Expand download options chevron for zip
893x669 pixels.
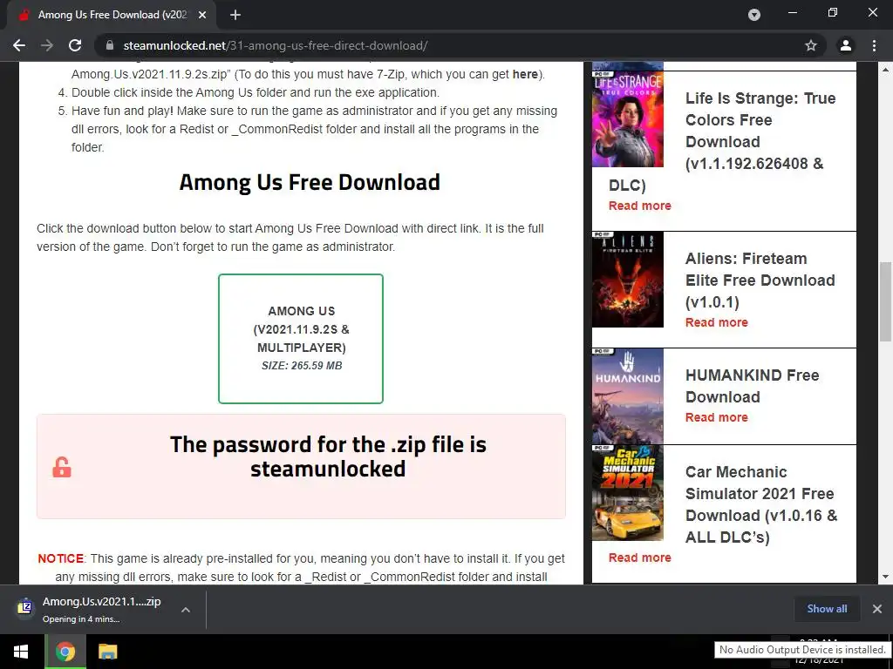click(185, 609)
